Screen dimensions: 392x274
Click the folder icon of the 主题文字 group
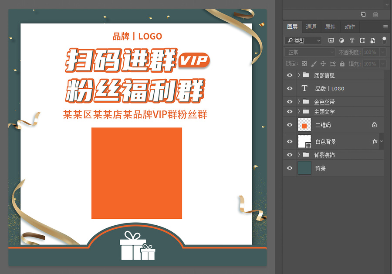tap(306, 111)
